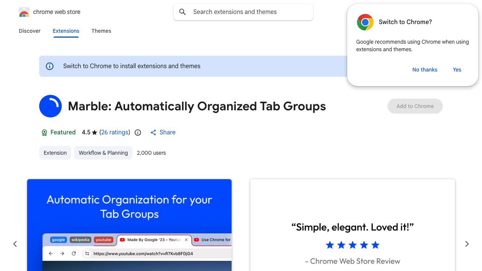The height and width of the screenshot is (271, 482).
Task: Click the Share icon
Action: pos(153,132)
